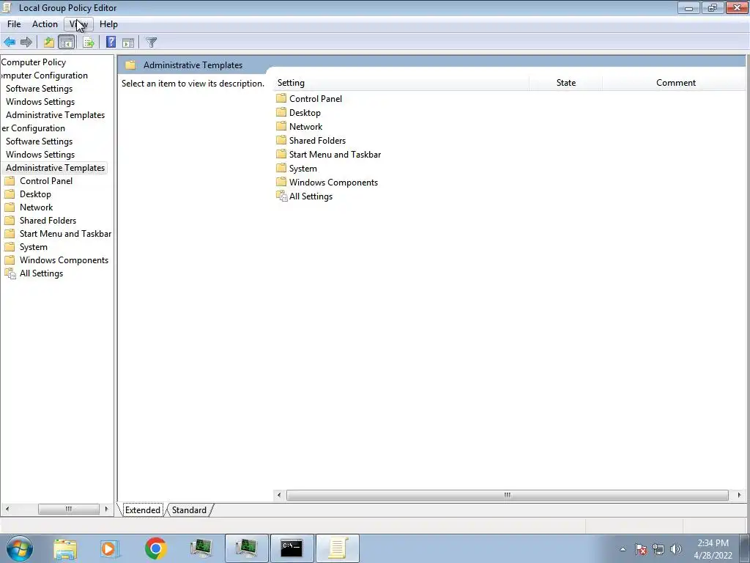Select Software Settings under User Configuration
This screenshot has height=563, width=750.
(40, 141)
